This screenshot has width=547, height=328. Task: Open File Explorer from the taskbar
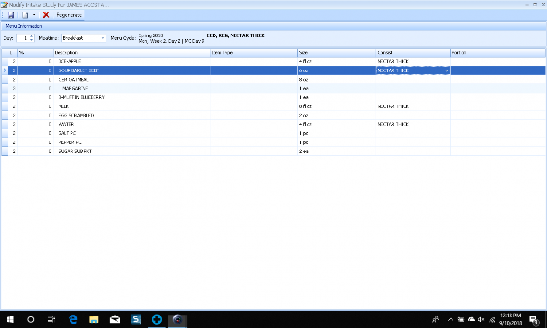coord(94,319)
